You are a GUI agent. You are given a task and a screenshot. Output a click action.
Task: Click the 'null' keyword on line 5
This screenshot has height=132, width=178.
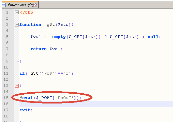153,37
